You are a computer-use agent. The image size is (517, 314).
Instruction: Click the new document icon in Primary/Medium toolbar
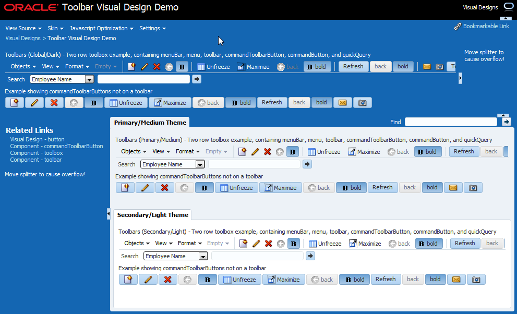click(243, 152)
